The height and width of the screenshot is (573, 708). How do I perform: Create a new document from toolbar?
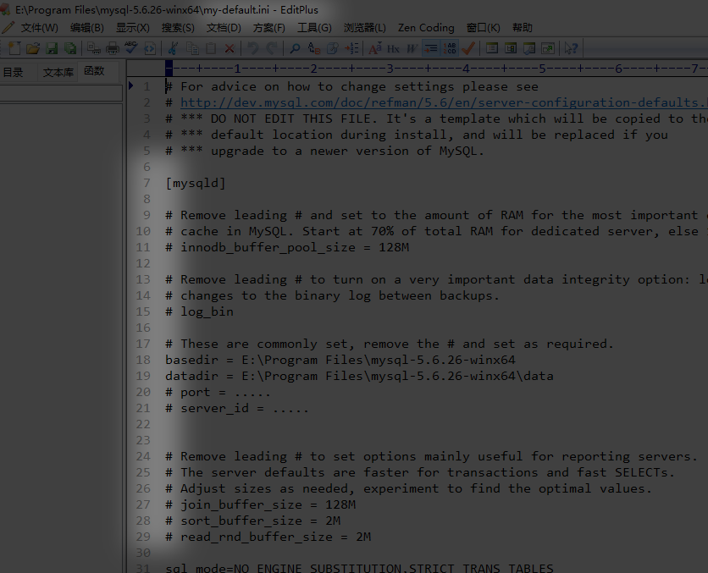pos(14,48)
